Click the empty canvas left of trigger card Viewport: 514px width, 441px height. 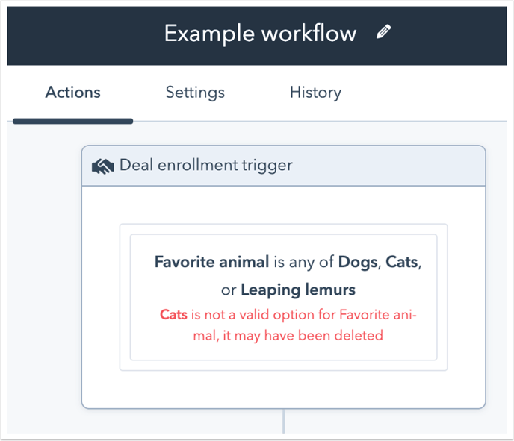[x=44, y=277]
